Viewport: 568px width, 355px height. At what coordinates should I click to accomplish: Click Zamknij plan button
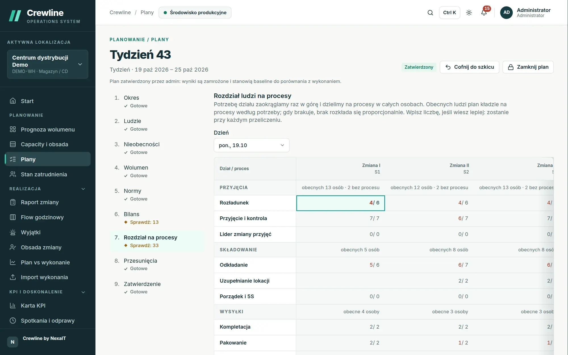pyautogui.click(x=528, y=67)
